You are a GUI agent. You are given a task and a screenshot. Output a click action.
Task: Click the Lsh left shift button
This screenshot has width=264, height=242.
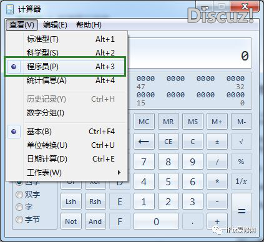pos(71,201)
